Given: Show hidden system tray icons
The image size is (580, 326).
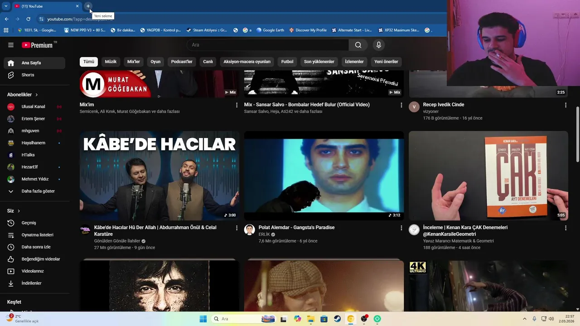Looking at the screenshot, I should (525, 319).
